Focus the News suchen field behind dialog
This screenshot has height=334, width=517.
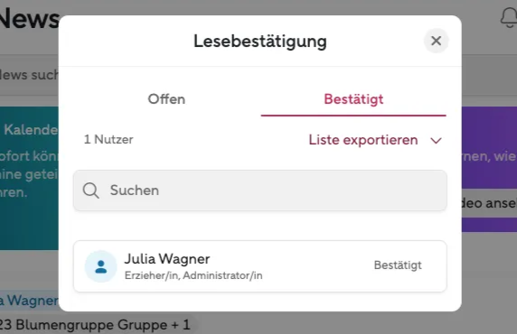point(29,75)
